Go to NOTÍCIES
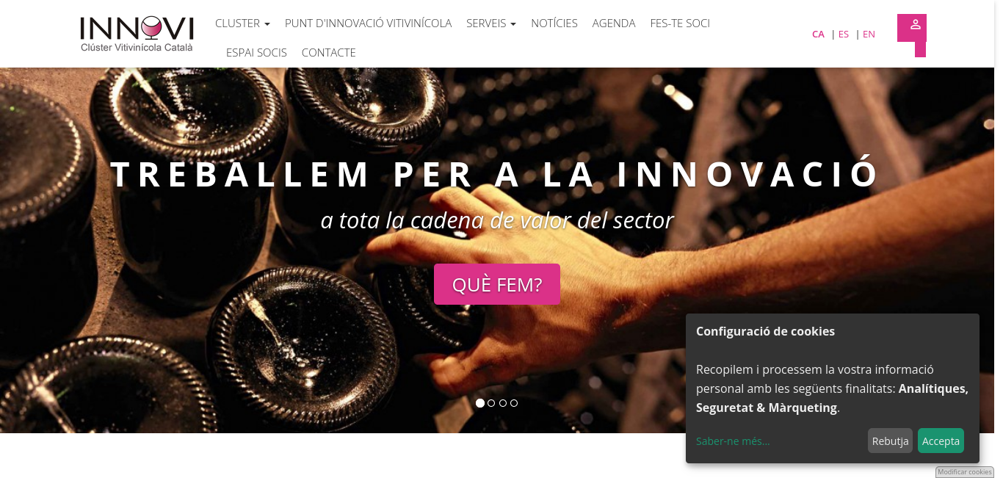1003x478 pixels. (x=554, y=23)
